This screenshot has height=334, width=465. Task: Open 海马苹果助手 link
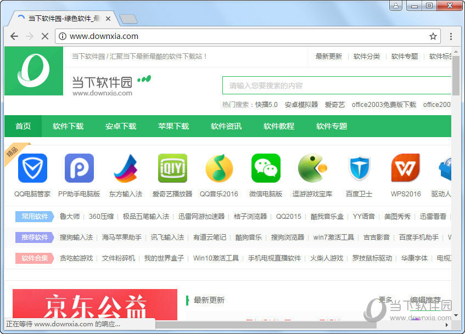click(x=122, y=237)
